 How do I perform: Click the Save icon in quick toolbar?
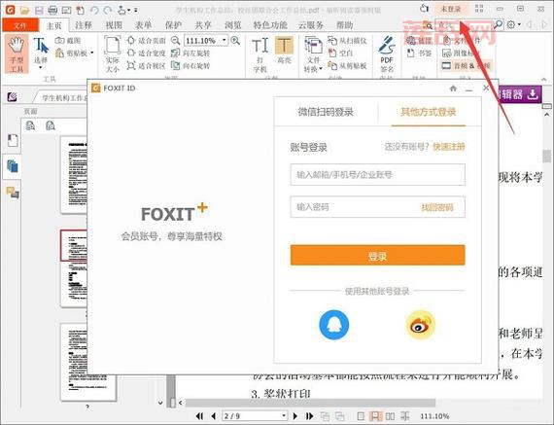39,10
